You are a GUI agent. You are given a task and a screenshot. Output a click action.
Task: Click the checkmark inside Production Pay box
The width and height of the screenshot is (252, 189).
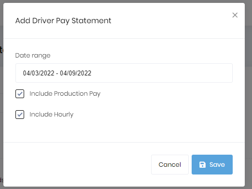coord(20,94)
